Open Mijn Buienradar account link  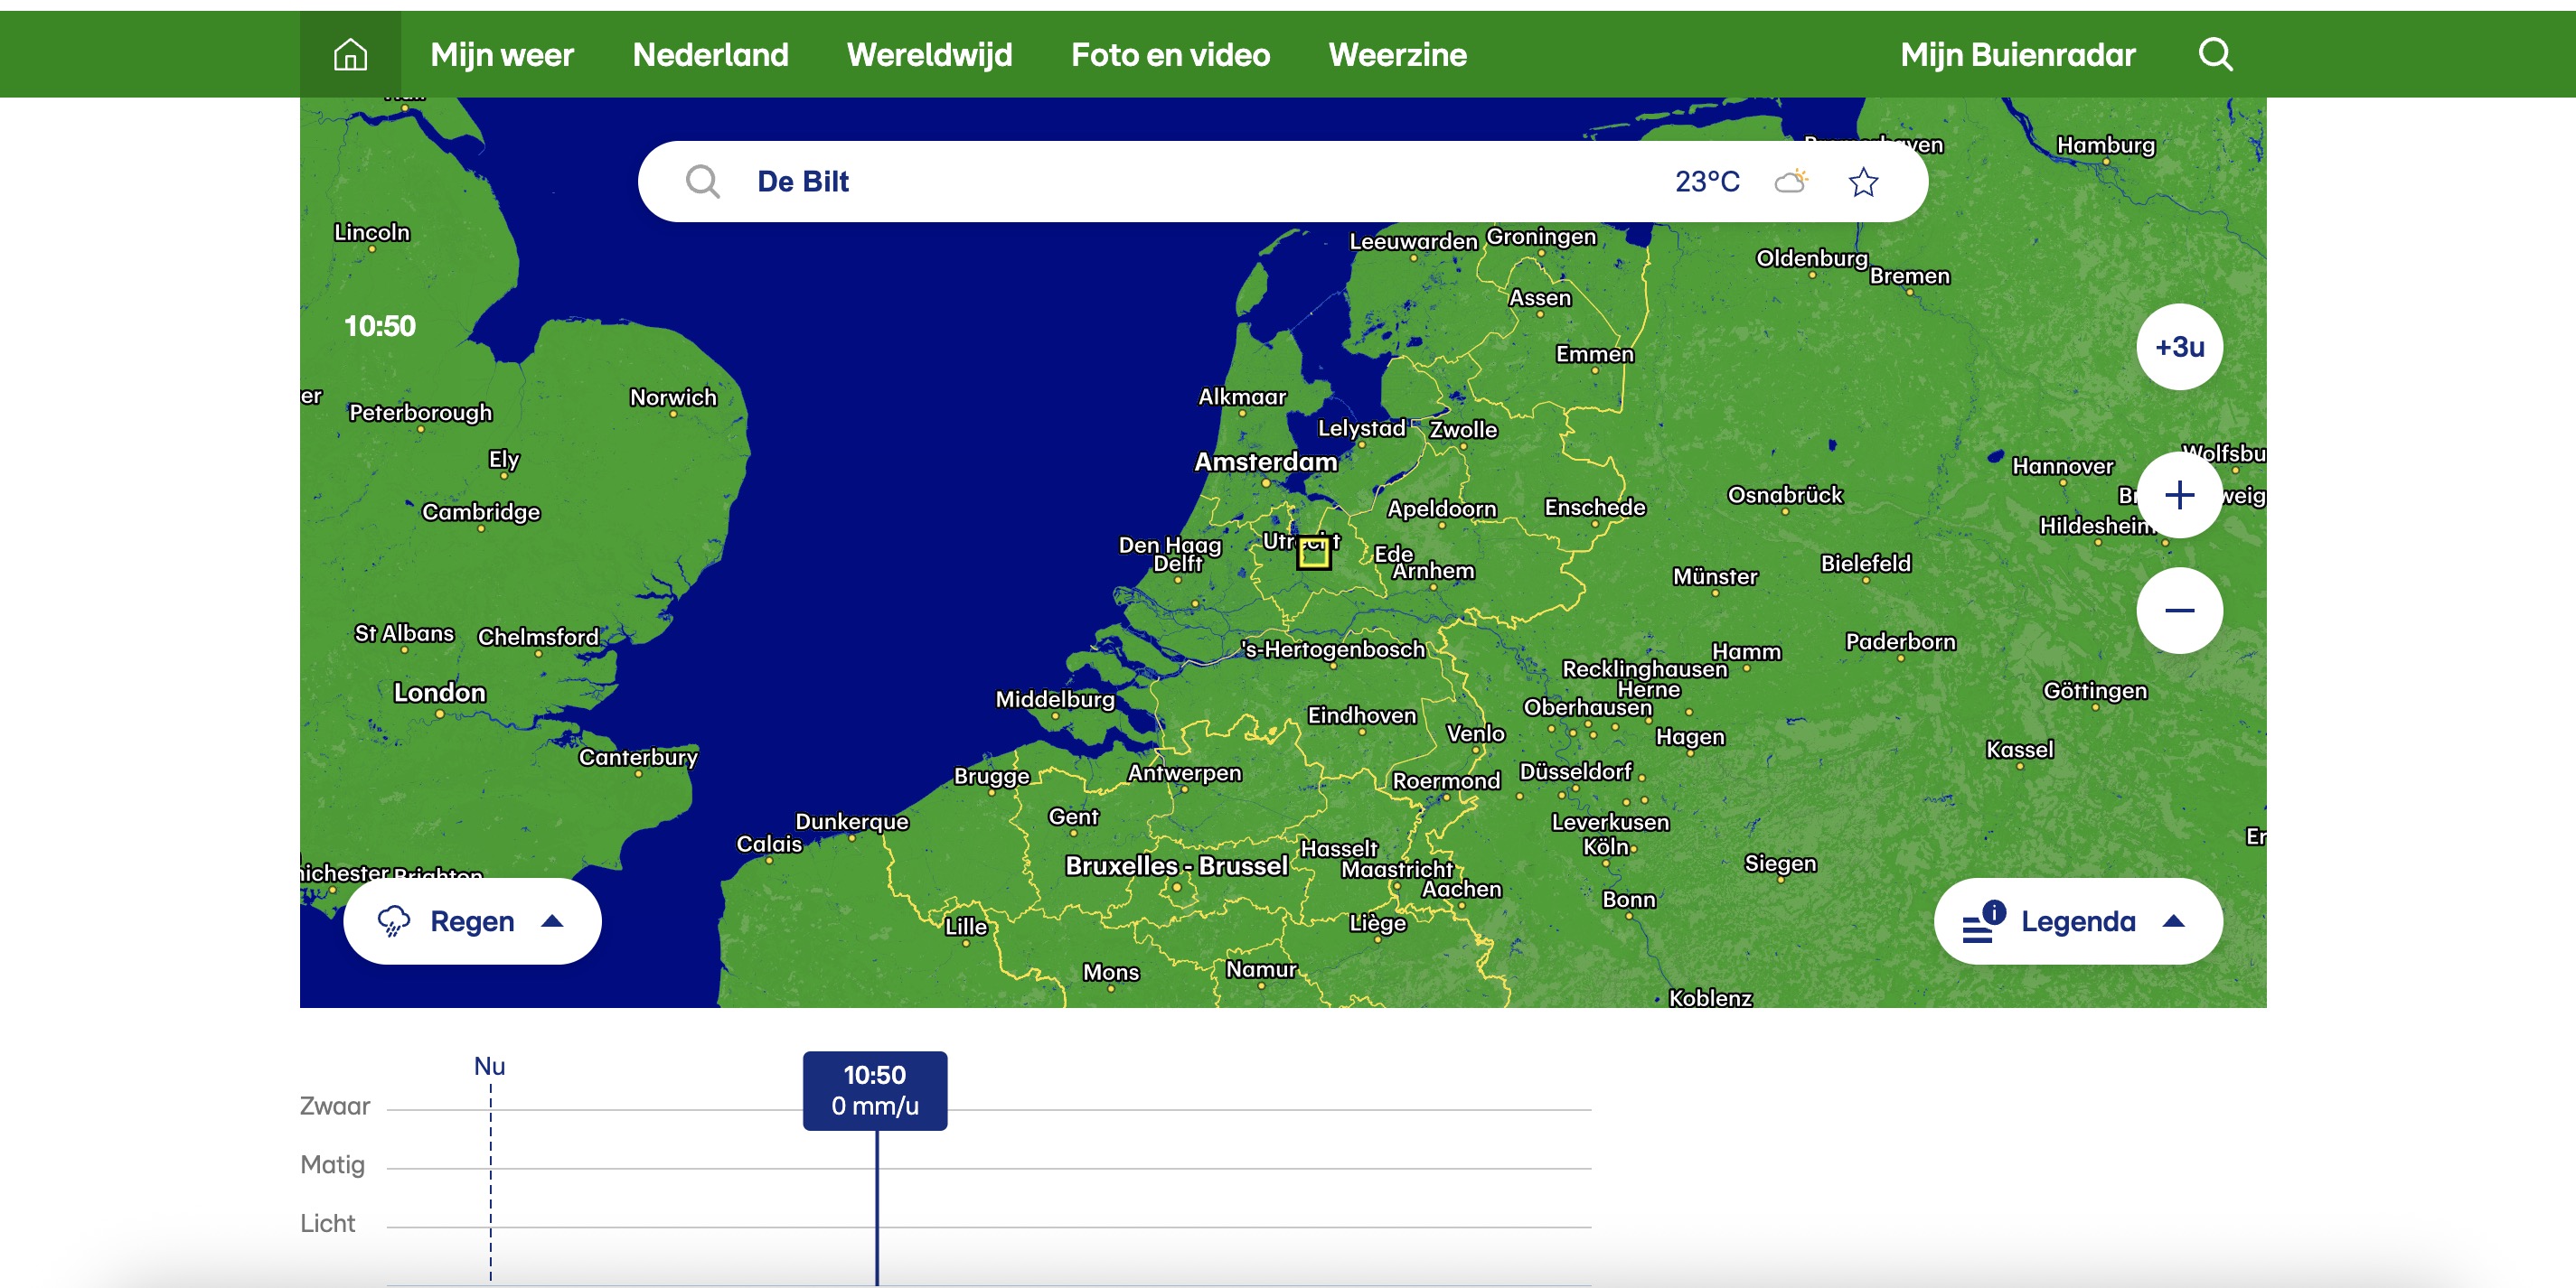(2017, 54)
